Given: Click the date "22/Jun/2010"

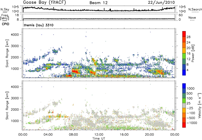Looking at the screenshot, I should point(161,3).
